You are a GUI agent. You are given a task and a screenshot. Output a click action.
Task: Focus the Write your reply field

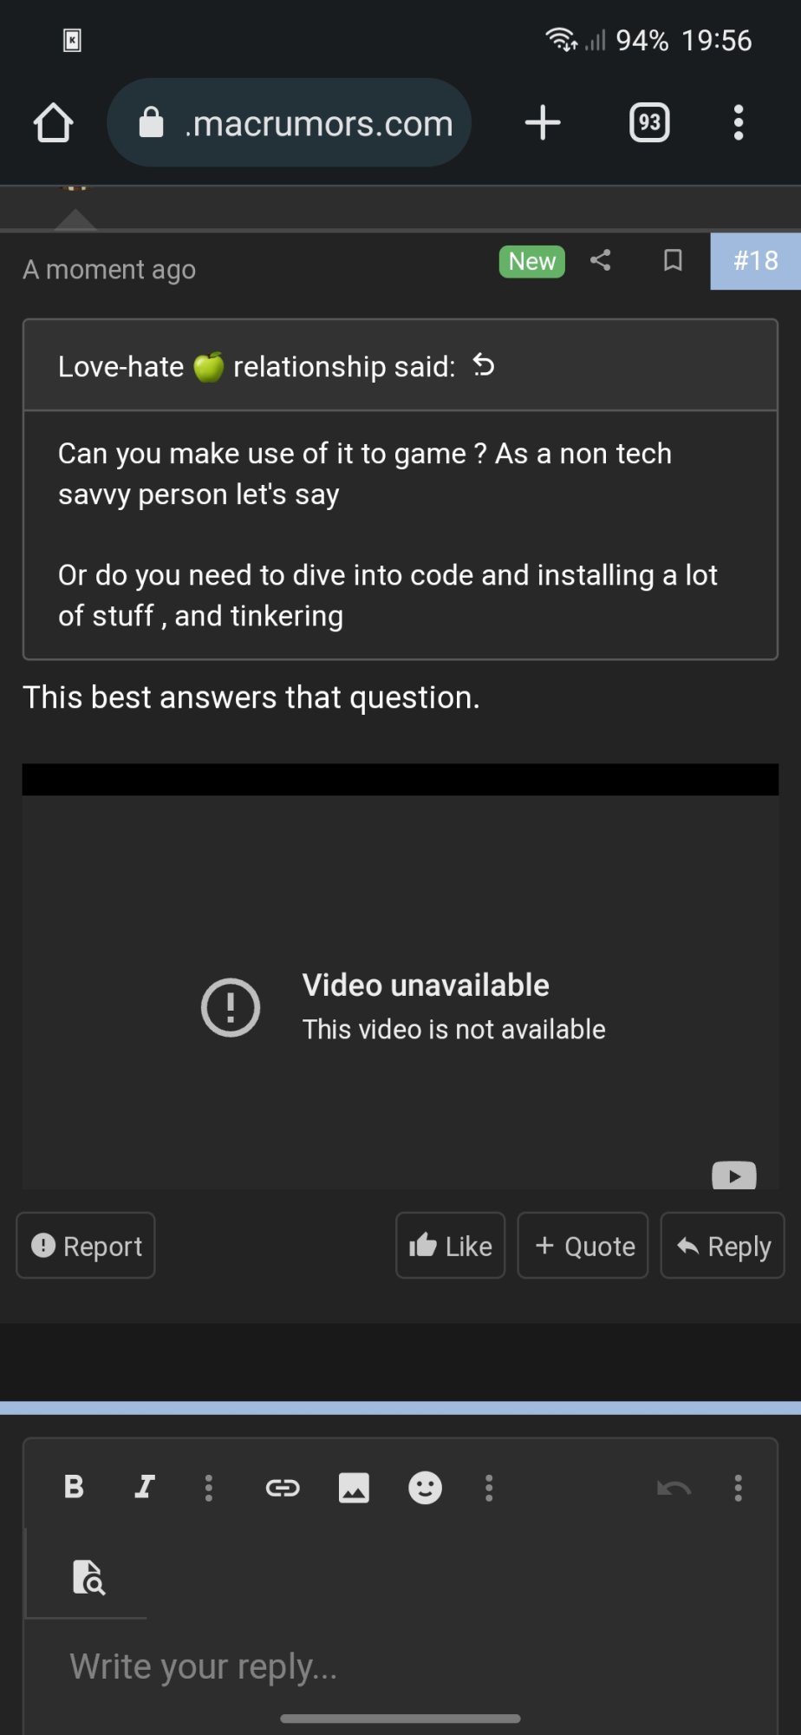pyautogui.click(x=400, y=1666)
